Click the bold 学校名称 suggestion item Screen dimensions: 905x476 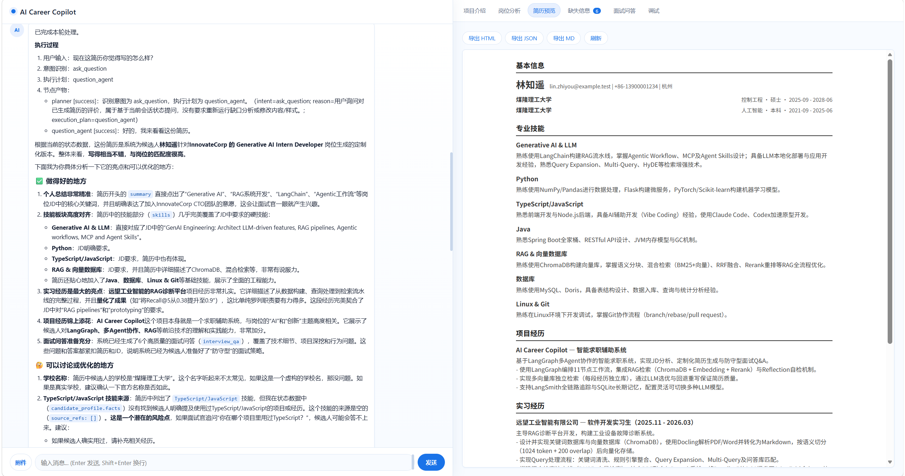55,378
